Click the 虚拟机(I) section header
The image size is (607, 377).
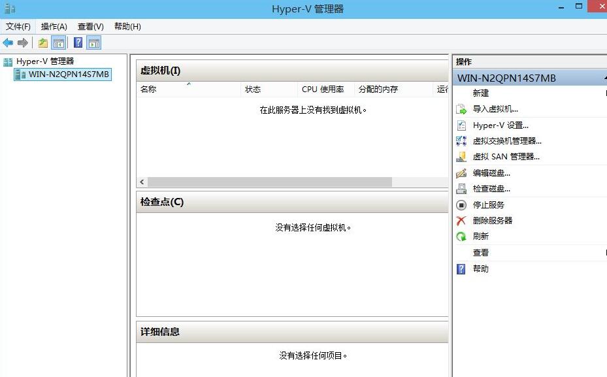click(x=292, y=71)
